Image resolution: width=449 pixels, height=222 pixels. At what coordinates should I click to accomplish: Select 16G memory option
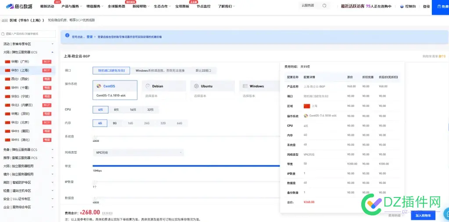coord(130,123)
